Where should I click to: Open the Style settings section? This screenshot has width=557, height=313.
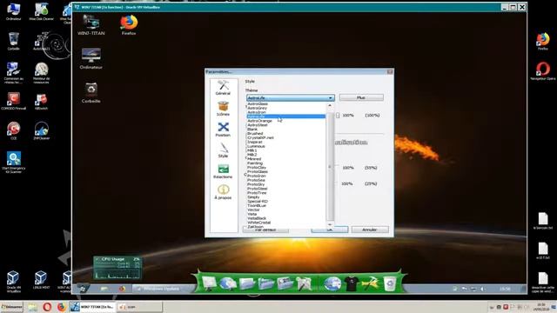click(x=223, y=150)
